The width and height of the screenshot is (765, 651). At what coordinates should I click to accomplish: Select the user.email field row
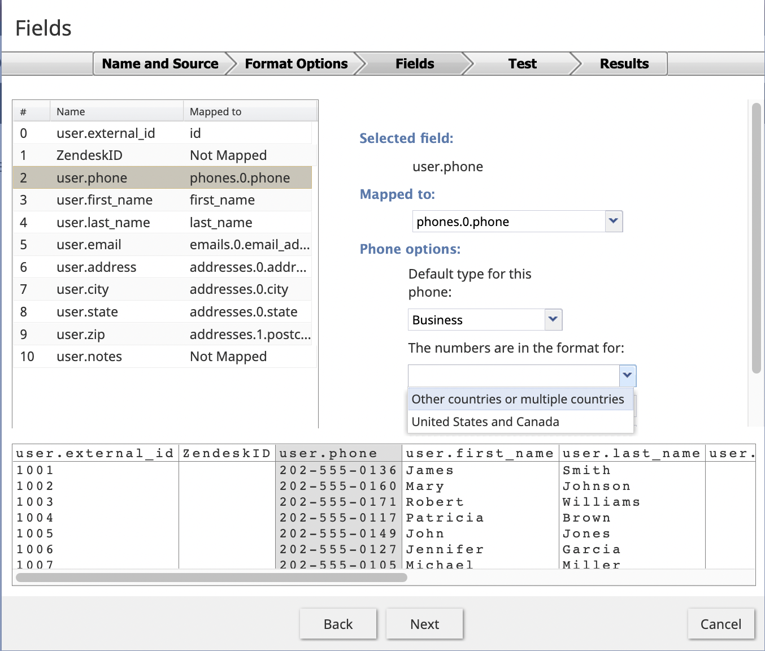163,244
